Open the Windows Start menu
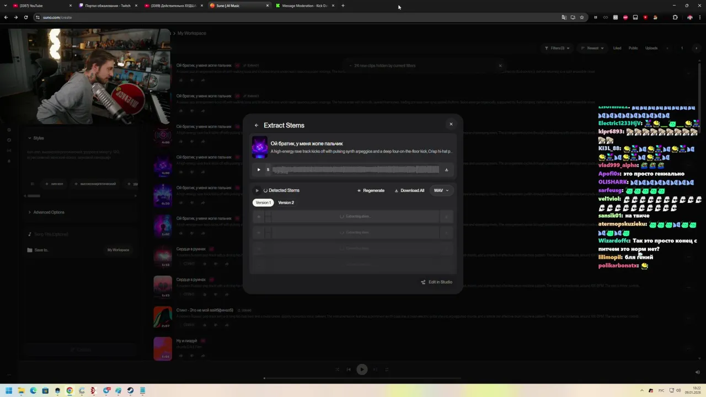The image size is (706, 397). pos(9,390)
